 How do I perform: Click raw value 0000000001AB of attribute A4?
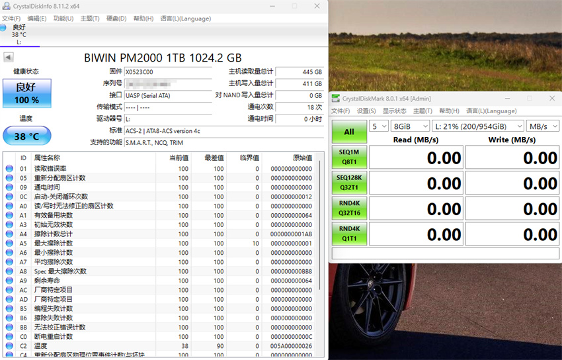(x=291, y=234)
